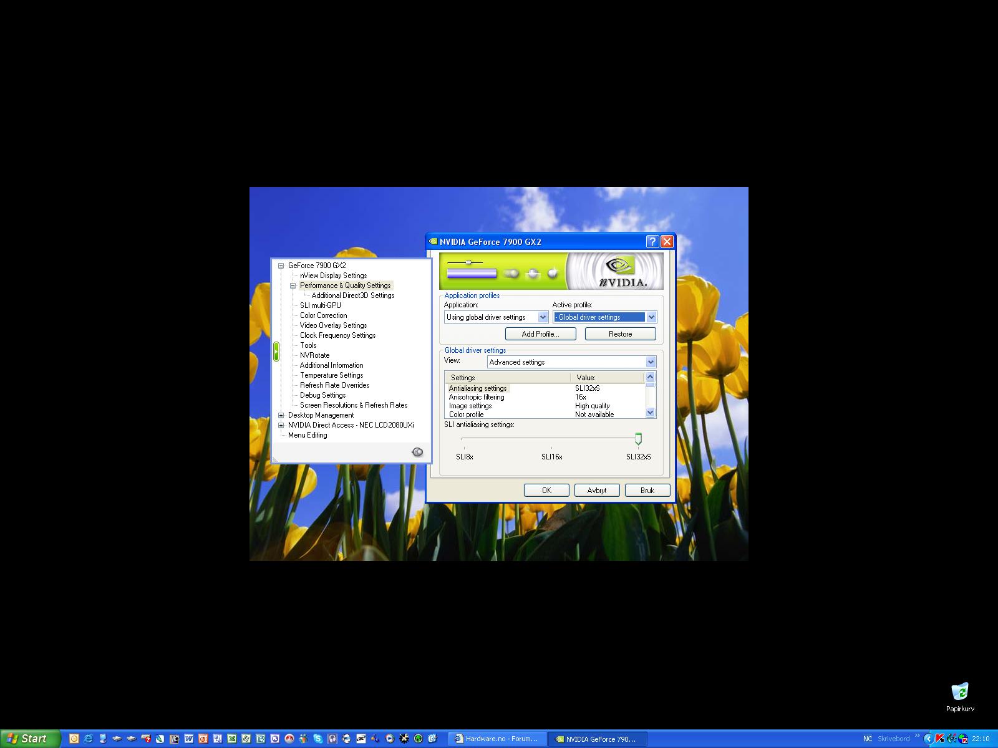
Task: Open the clock icon in quick launch
Action: click(x=74, y=739)
